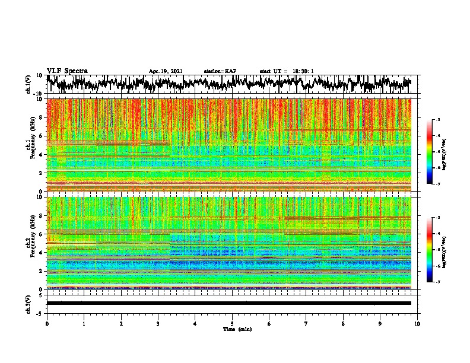Click the "8" kHz tick on ch.2 spectrogram
Screen dimensions: 470x363
pos(41,216)
